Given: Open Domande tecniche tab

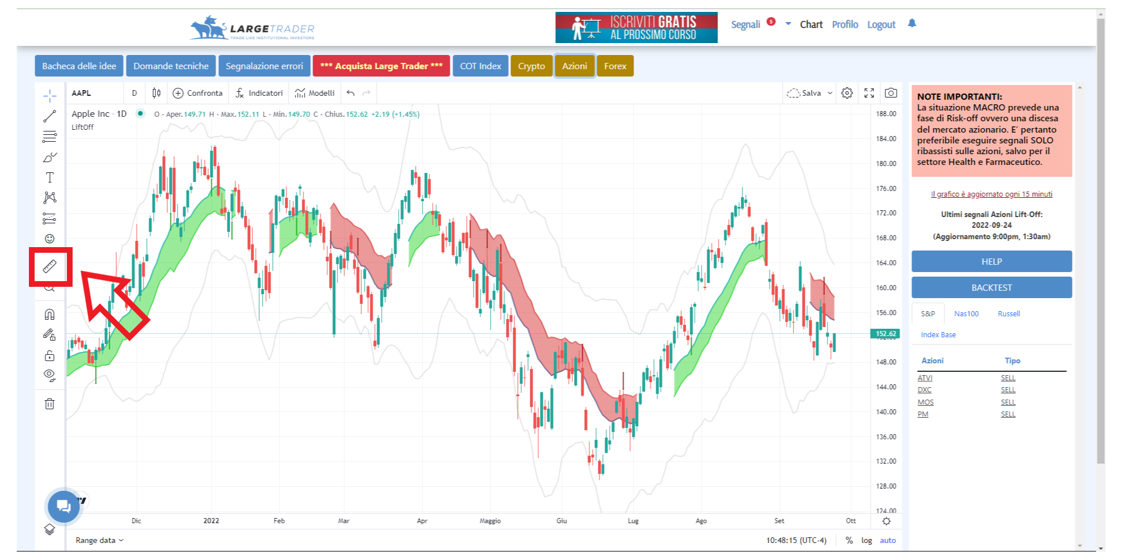Looking at the screenshot, I should click(171, 66).
